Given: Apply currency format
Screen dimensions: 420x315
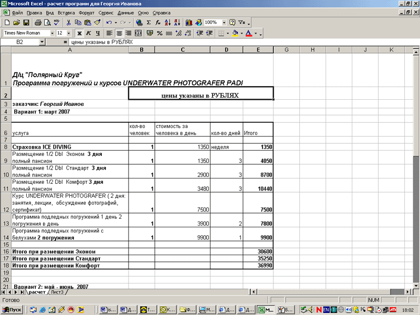Looking at the screenshot, I should (x=150, y=33).
